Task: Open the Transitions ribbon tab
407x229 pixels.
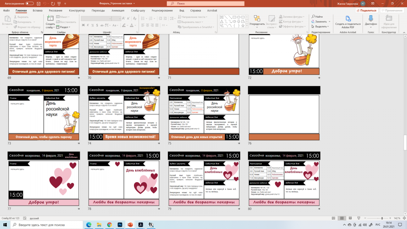Action: click(x=98, y=11)
